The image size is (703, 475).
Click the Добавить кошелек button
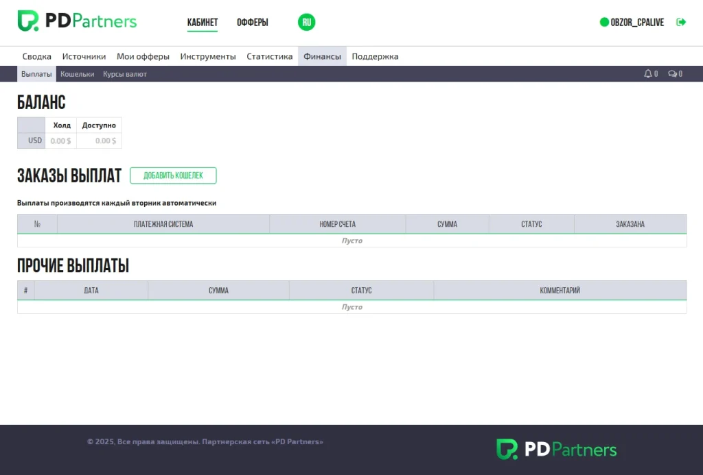[x=173, y=175]
